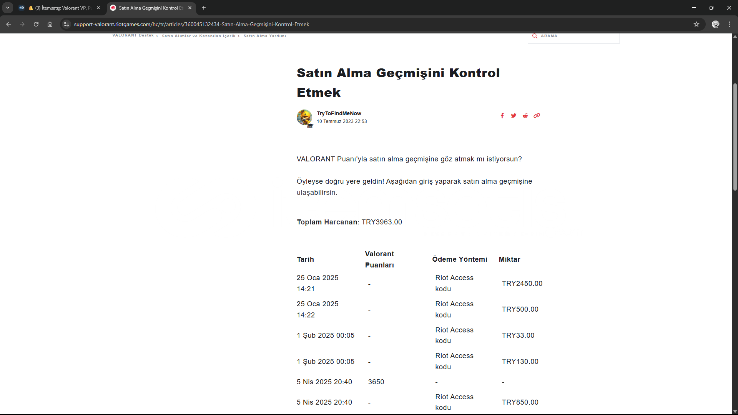Select the TRY130.00 amount cell
Image resolution: width=738 pixels, height=415 pixels.
click(x=520, y=362)
